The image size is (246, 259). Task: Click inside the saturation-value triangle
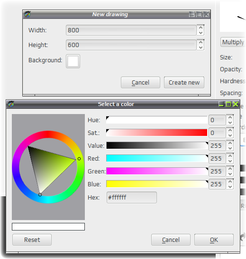point(48,167)
